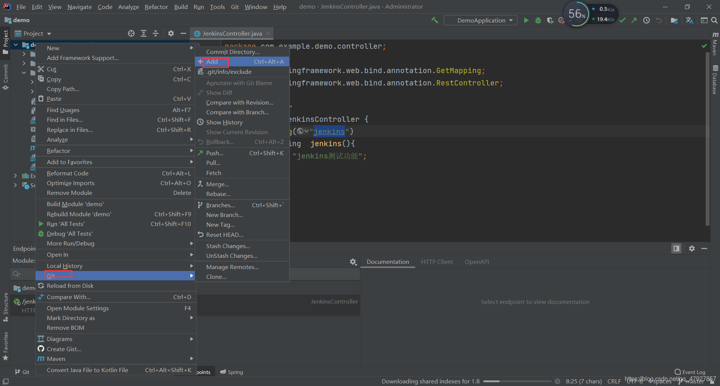The image size is (720, 386).
Task: Open the DemoApplication run configuration dropdown
Action: pos(481,20)
